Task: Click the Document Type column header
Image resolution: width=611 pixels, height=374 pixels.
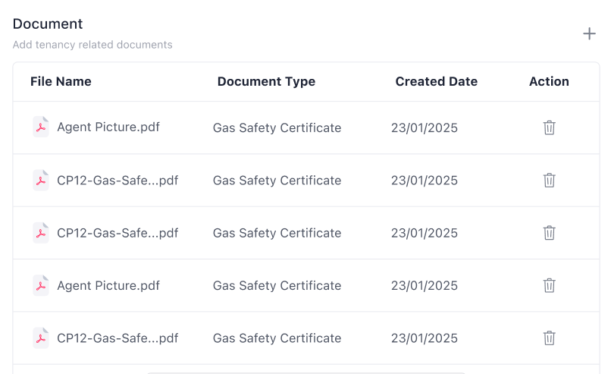Action: (266, 82)
